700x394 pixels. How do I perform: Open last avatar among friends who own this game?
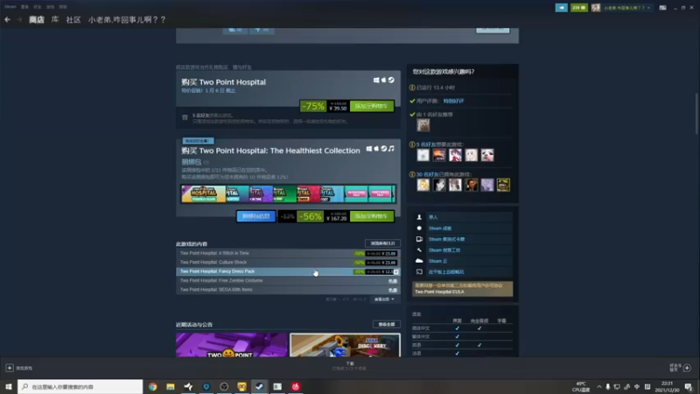pyautogui.click(x=503, y=185)
